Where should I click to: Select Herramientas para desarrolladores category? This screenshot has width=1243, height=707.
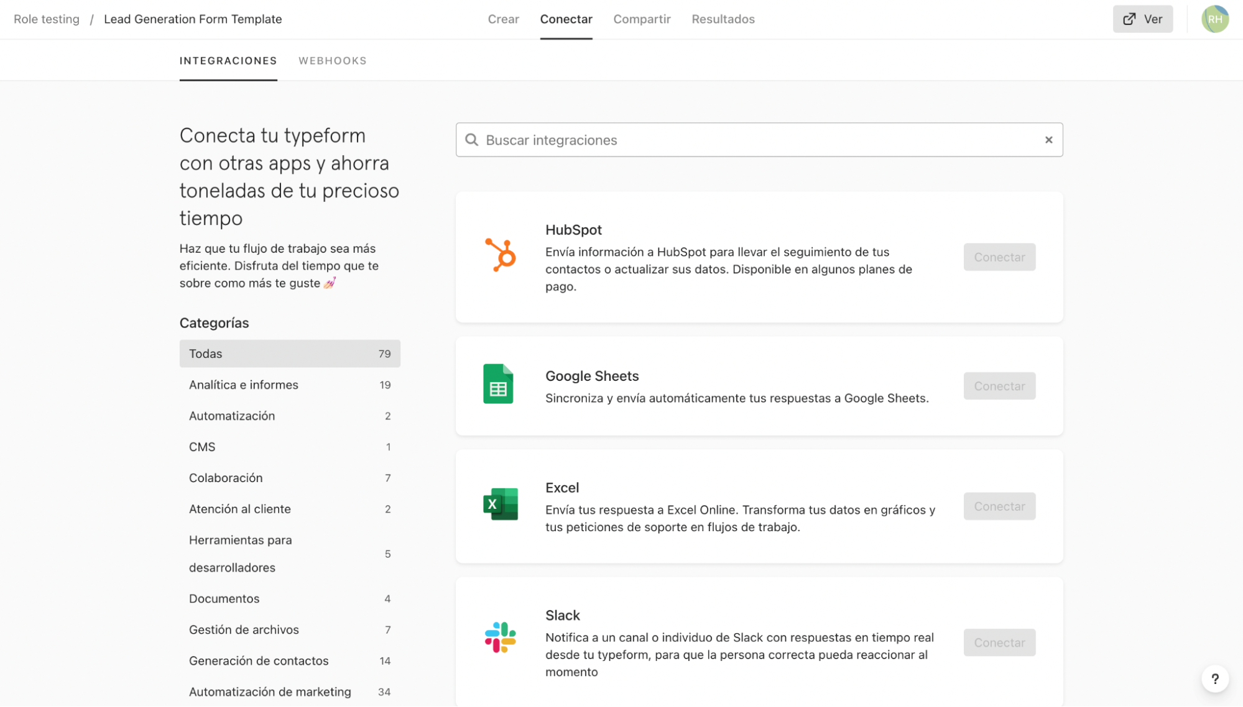[x=290, y=554]
